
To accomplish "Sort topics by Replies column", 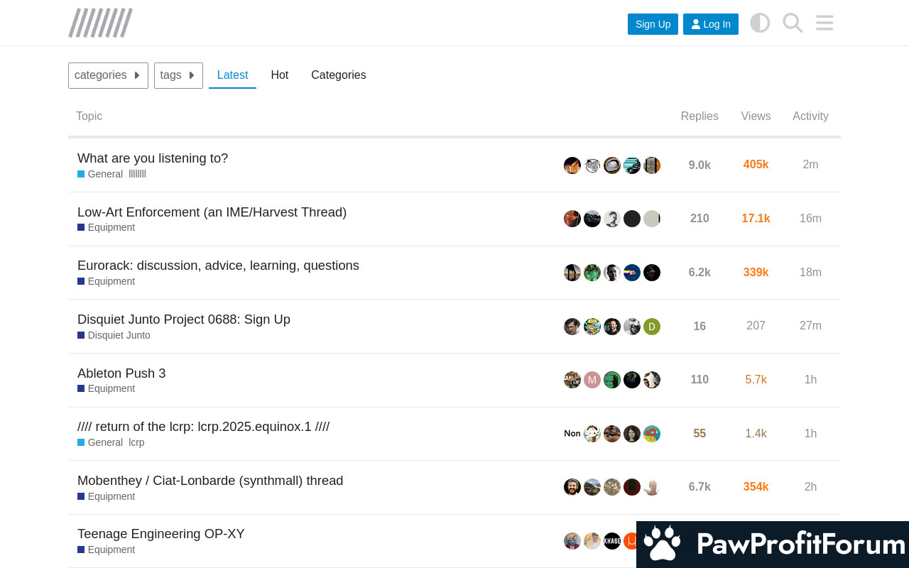I will point(700,116).
